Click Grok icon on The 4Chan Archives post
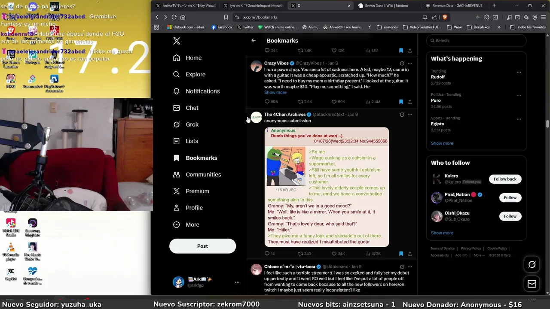The image size is (550, 309). tap(402, 115)
